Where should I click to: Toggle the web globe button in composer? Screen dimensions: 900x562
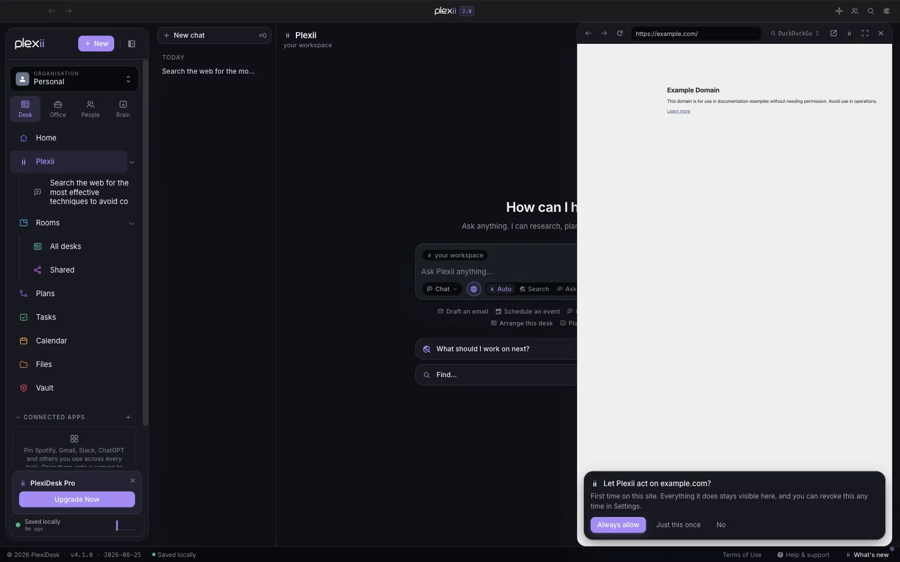[x=474, y=289]
